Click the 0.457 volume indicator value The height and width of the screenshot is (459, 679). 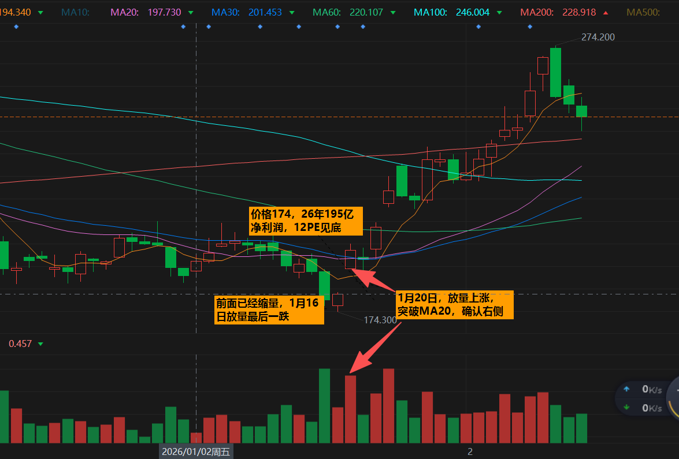(x=20, y=344)
